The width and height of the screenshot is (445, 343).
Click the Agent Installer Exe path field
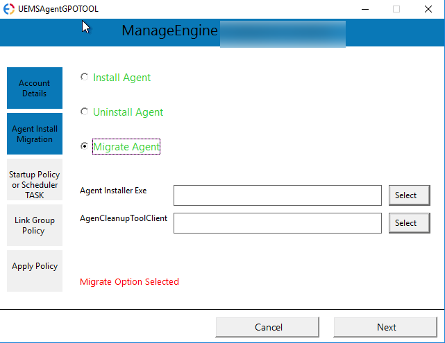tap(278, 195)
